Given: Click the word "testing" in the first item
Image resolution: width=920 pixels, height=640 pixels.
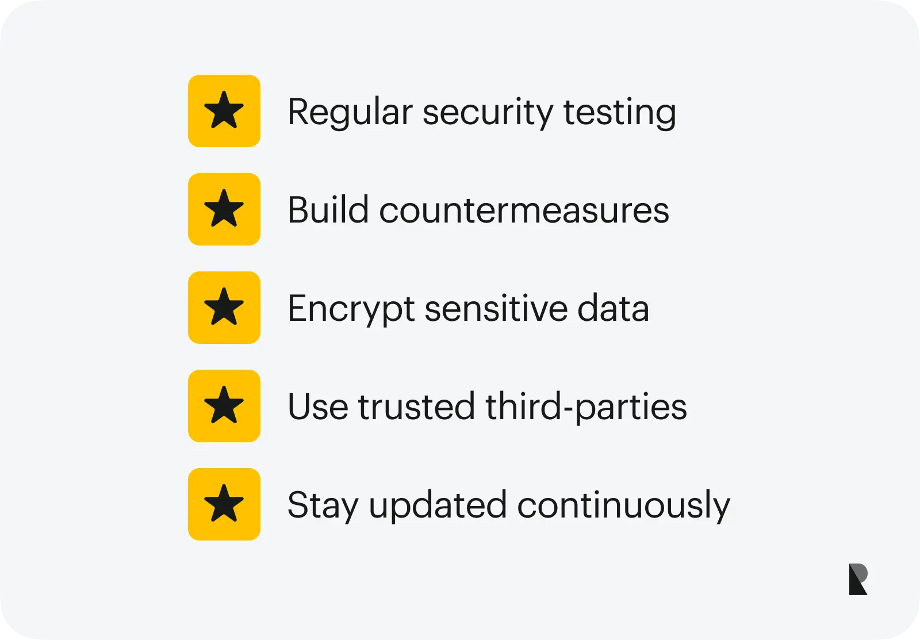Looking at the screenshot, I should click(619, 113).
